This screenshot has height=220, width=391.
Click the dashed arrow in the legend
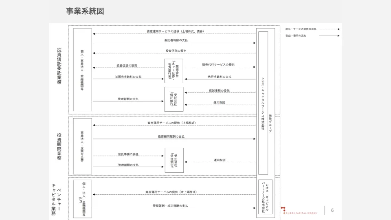coord(329,29)
